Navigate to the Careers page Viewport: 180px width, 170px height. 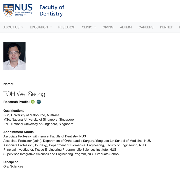point(146,27)
